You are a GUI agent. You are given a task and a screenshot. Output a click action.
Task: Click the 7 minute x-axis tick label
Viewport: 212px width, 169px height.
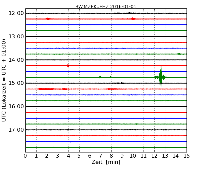100,156
